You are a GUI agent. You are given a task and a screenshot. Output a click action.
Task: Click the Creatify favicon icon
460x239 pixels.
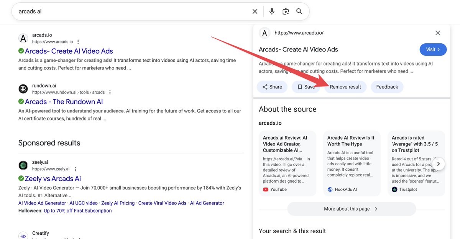click(23, 236)
